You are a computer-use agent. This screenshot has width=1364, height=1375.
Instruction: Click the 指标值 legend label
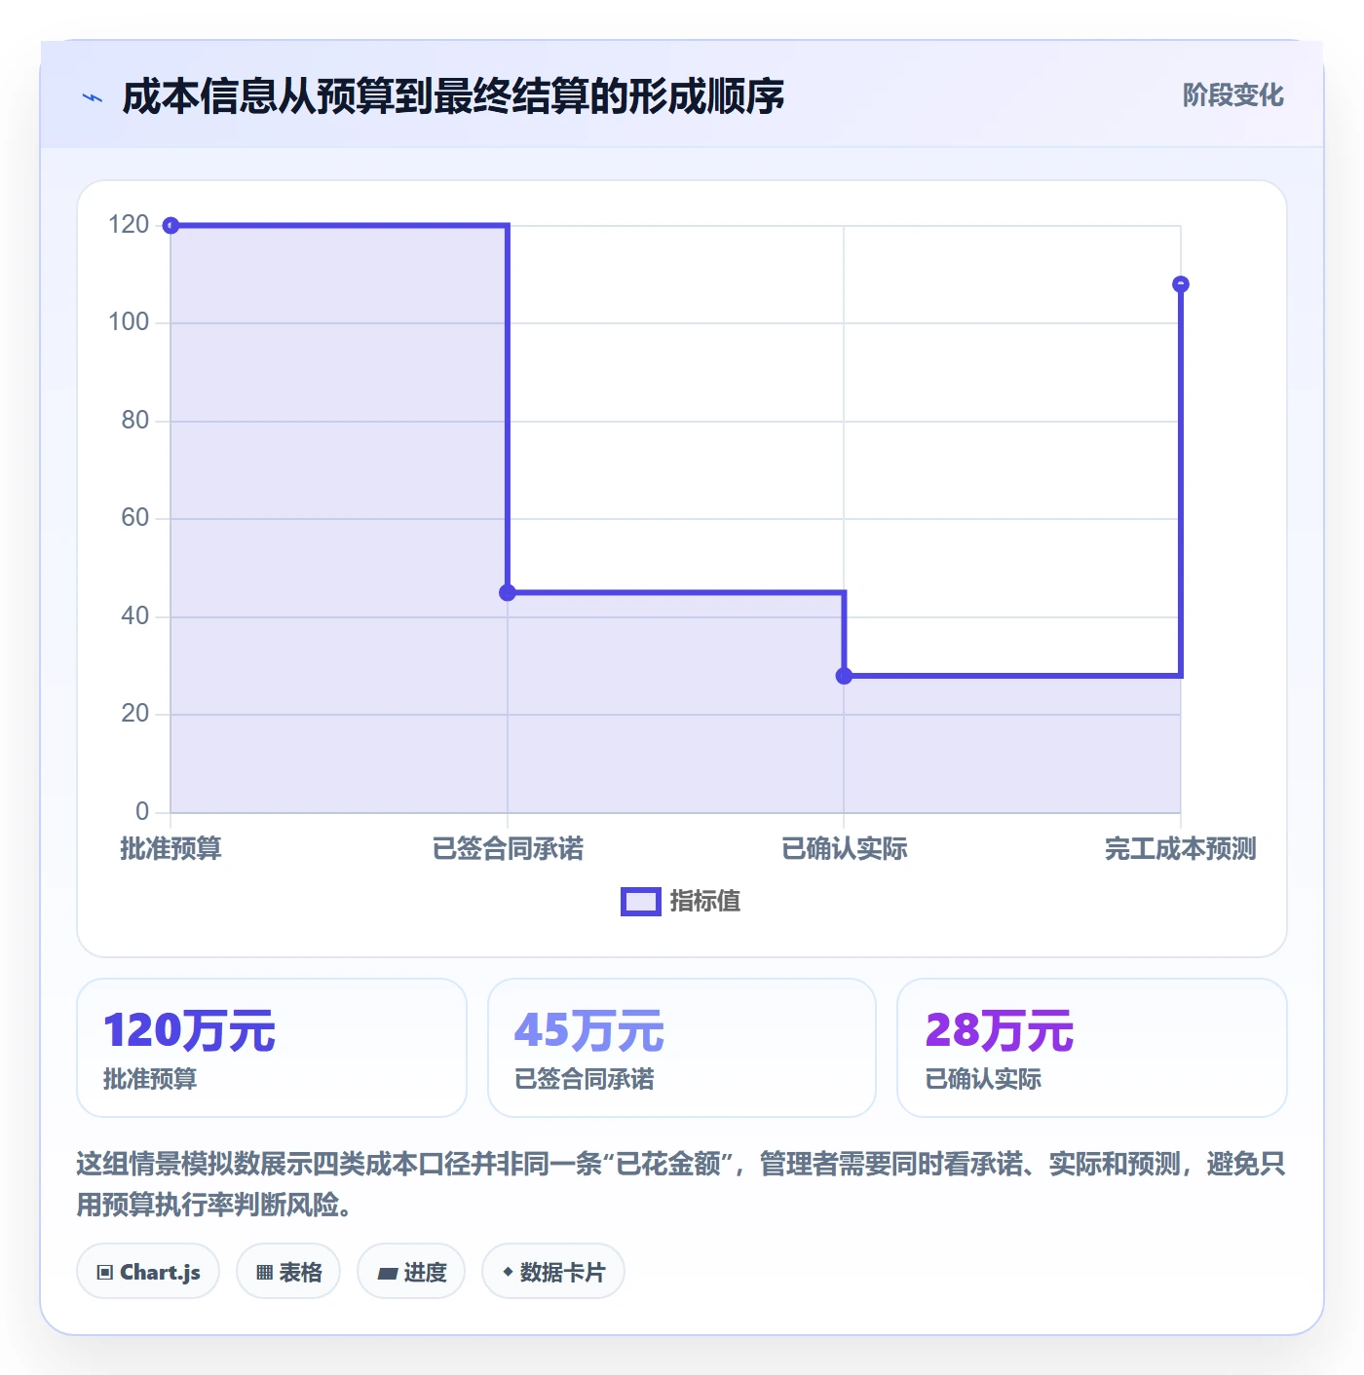[x=705, y=902]
